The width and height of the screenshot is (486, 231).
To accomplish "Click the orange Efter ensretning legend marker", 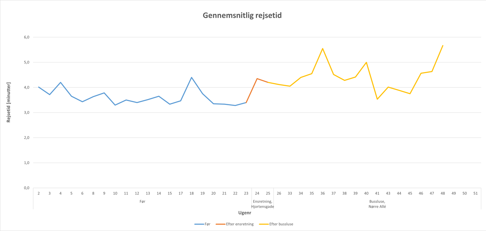I will click(x=220, y=224).
